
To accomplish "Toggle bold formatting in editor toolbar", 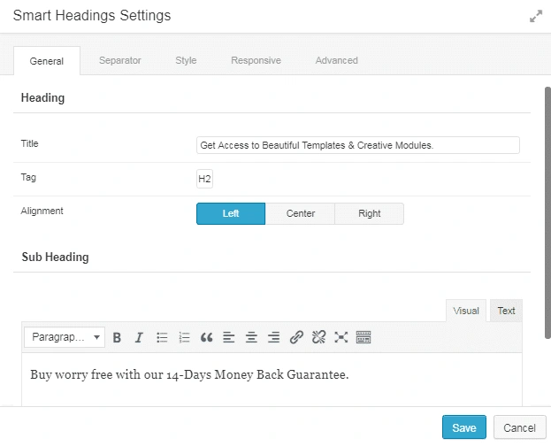I will [x=117, y=337].
